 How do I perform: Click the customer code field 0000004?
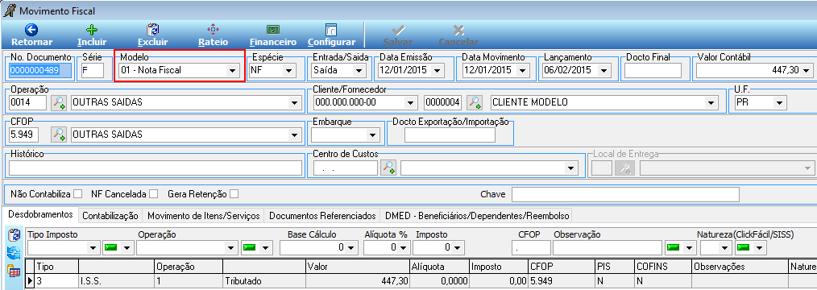coord(443,102)
